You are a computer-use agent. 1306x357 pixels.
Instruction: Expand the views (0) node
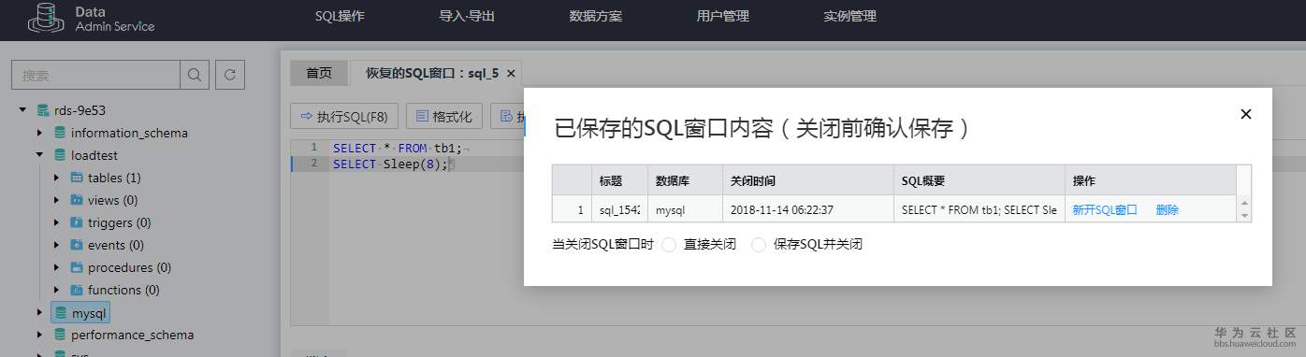[57, 200]
